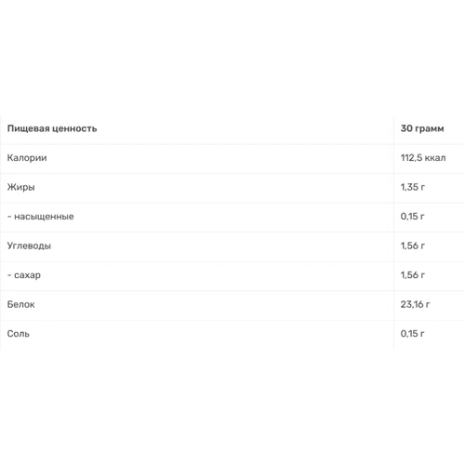Select the 'Жиры' row label
The image size is (465, 465).
(x=21, y=187)
